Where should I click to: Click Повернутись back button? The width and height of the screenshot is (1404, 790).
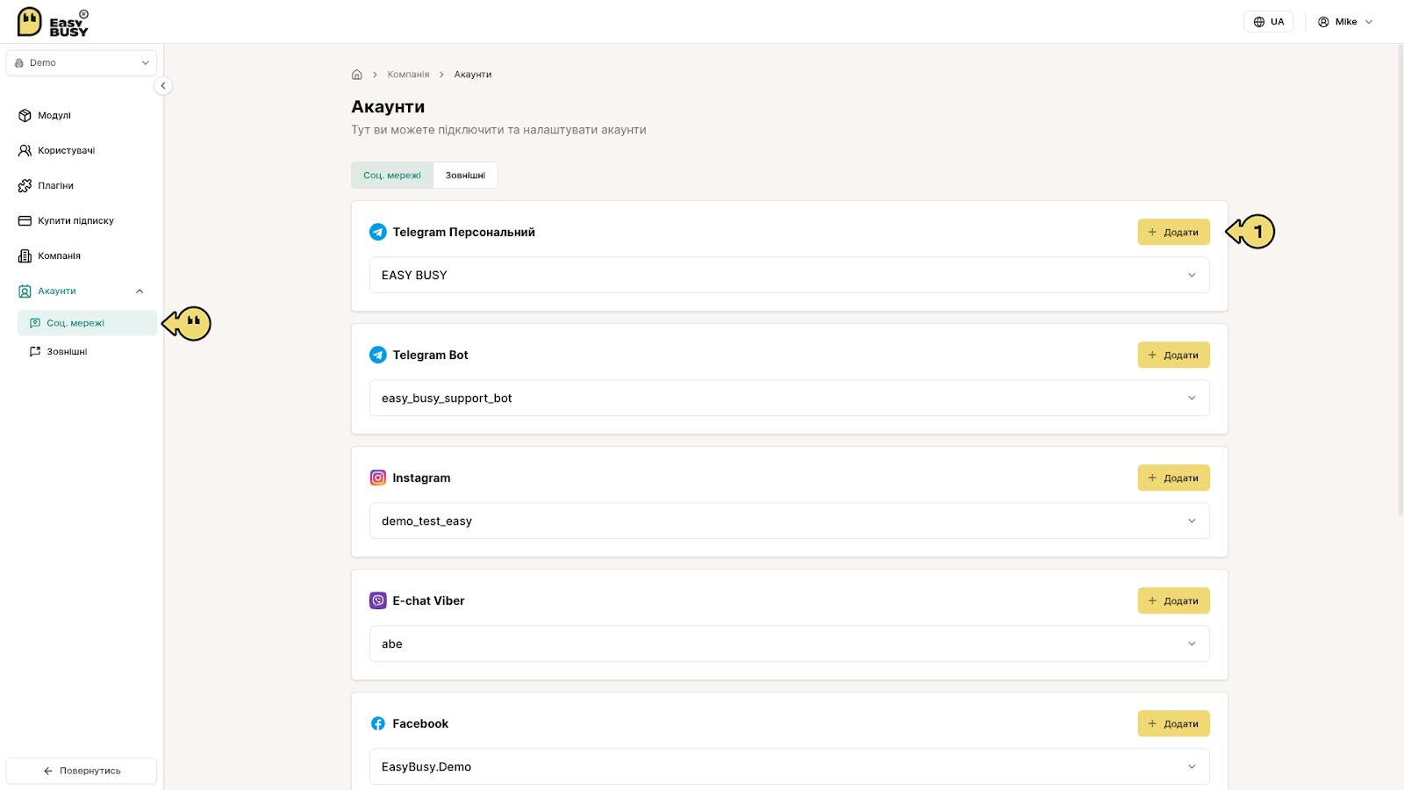click(x=82, y=771)
